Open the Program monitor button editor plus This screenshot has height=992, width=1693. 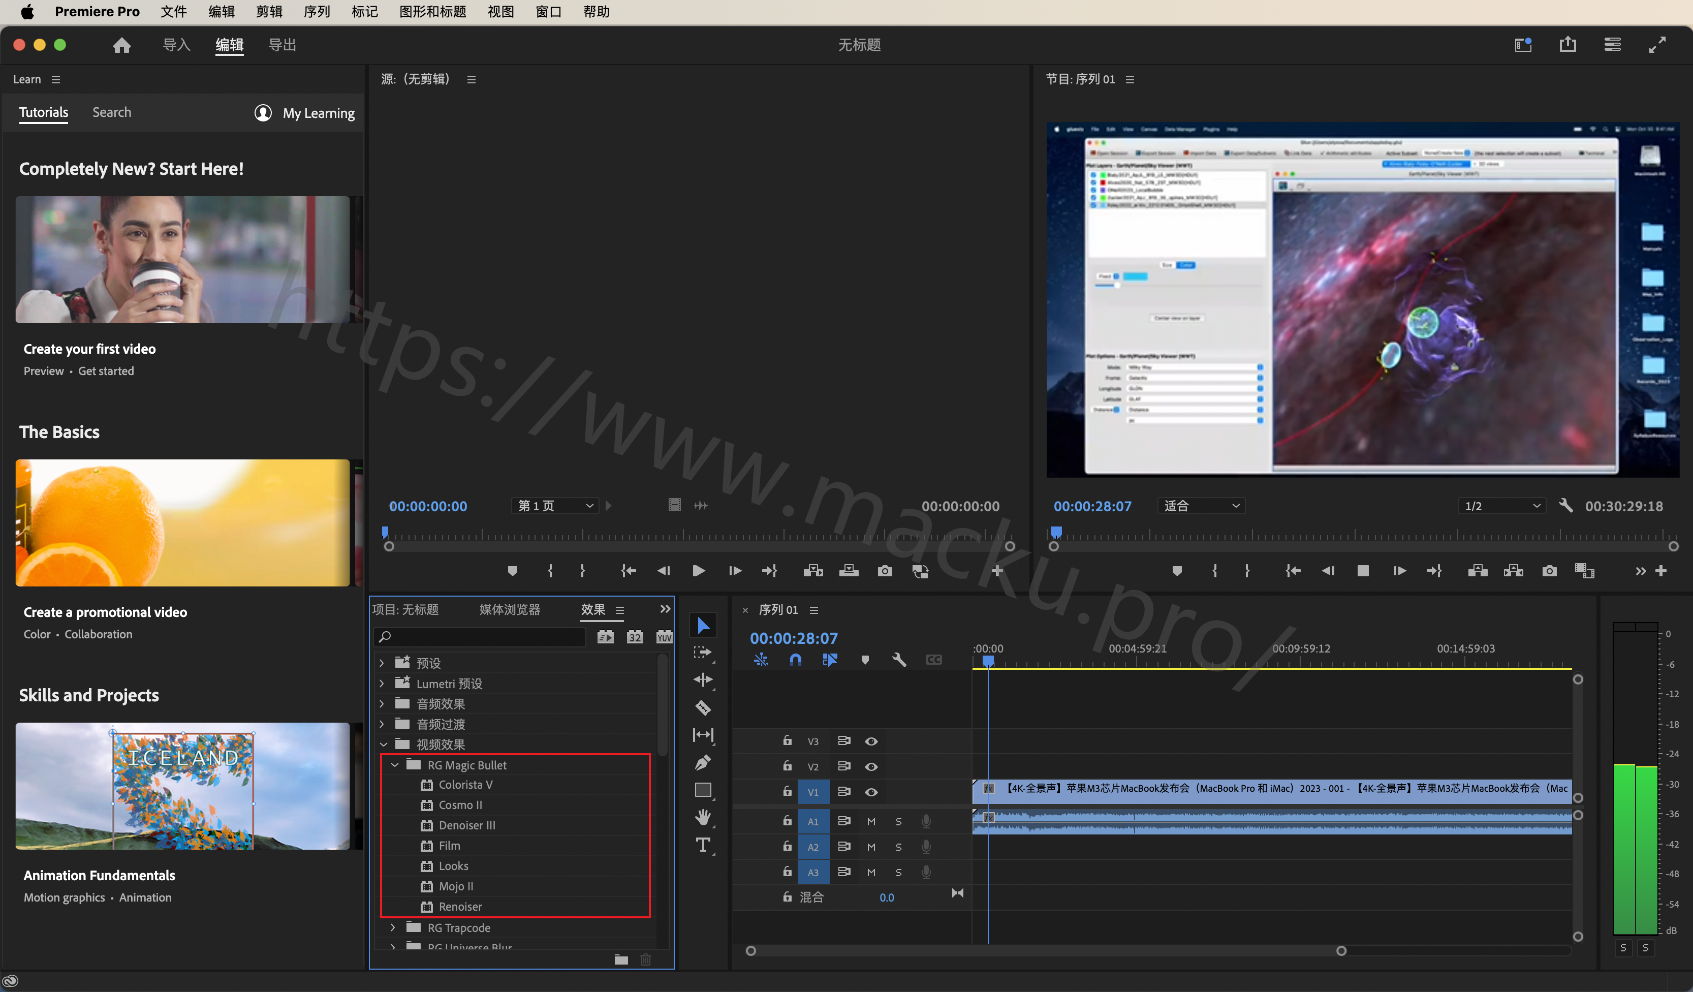pos(1661,571)
